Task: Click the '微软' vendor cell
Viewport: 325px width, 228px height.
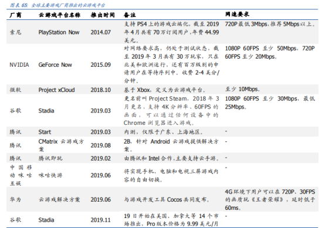Action: (x=15, y=90)
